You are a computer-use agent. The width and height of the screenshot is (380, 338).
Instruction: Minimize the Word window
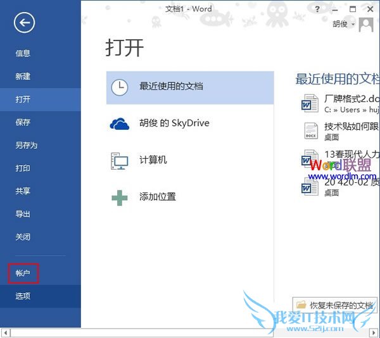(x=334, y=9)
